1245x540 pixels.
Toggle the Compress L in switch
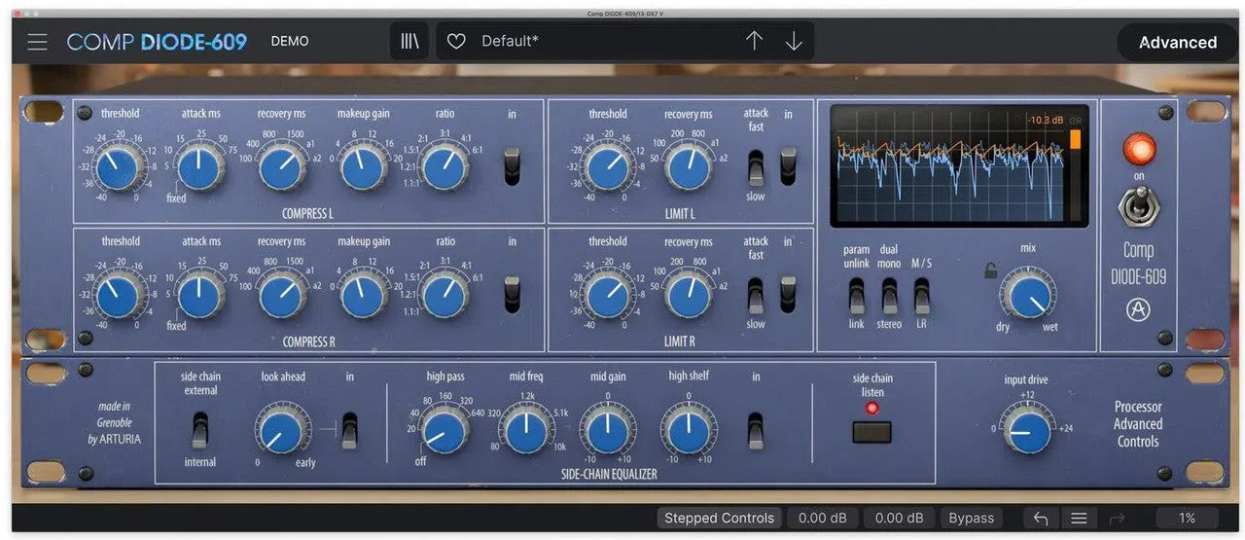(x=512, y=166)
